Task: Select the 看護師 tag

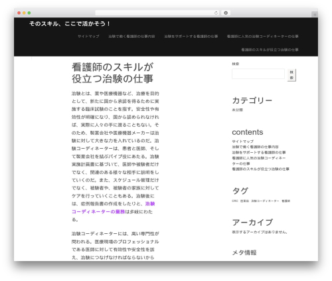Action: click(x=286, y=201)
